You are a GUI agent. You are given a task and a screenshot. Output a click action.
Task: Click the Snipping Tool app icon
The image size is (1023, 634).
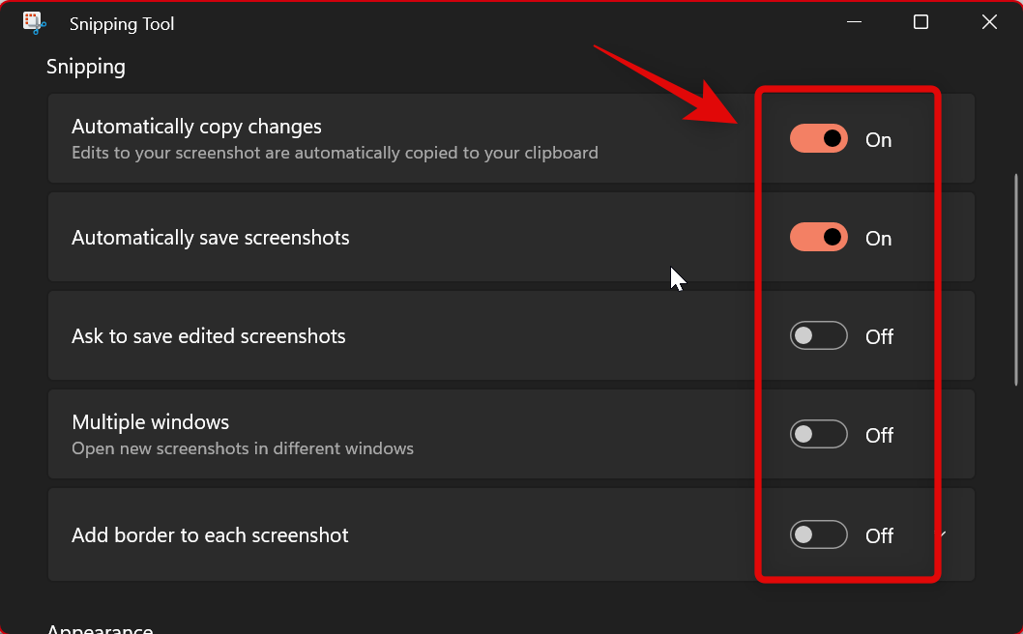(x=35, y=23)
